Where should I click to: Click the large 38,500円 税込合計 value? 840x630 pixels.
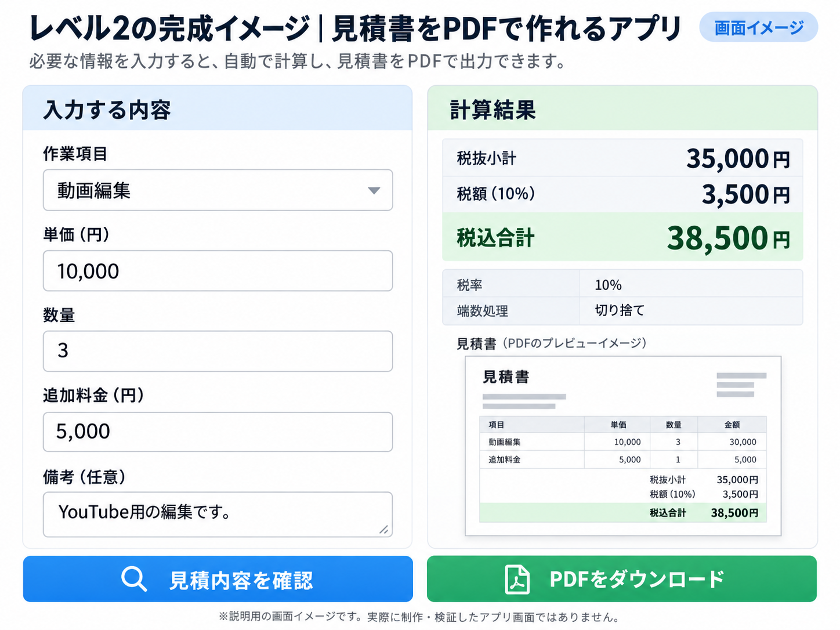point(729,238)
